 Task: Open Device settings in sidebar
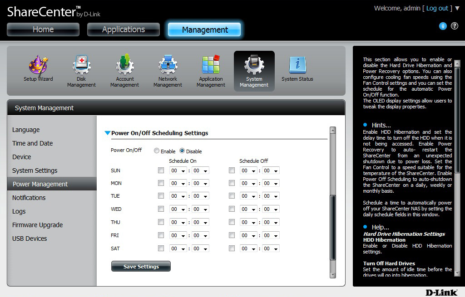click(x=21, y=157)
